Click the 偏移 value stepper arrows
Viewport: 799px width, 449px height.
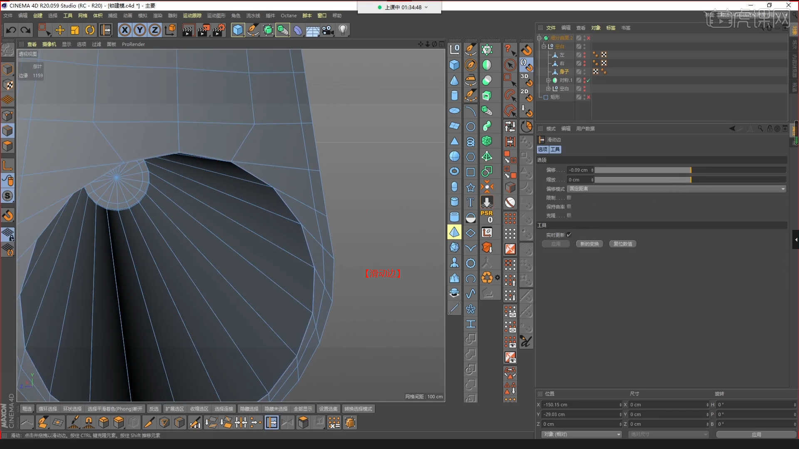592,170
